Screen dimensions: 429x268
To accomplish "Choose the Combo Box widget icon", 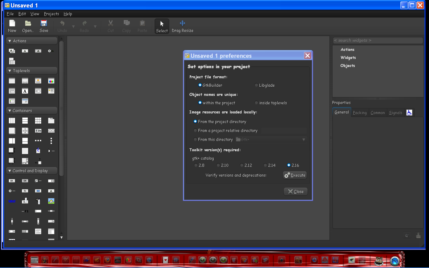I will pos(51,221).
